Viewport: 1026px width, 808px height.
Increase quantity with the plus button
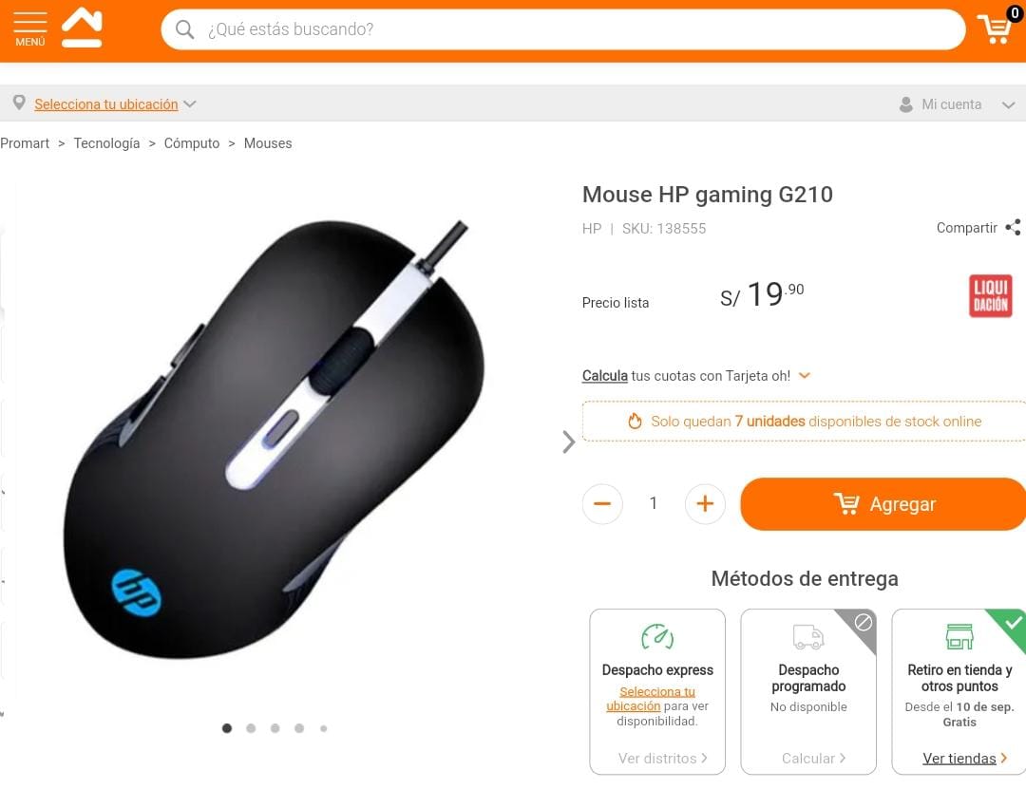pyautogui.click(x=705, y=503)
